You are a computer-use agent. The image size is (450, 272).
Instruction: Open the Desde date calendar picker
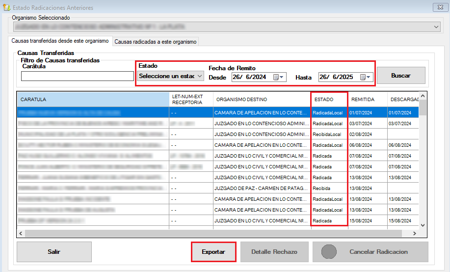coord(278,77)
